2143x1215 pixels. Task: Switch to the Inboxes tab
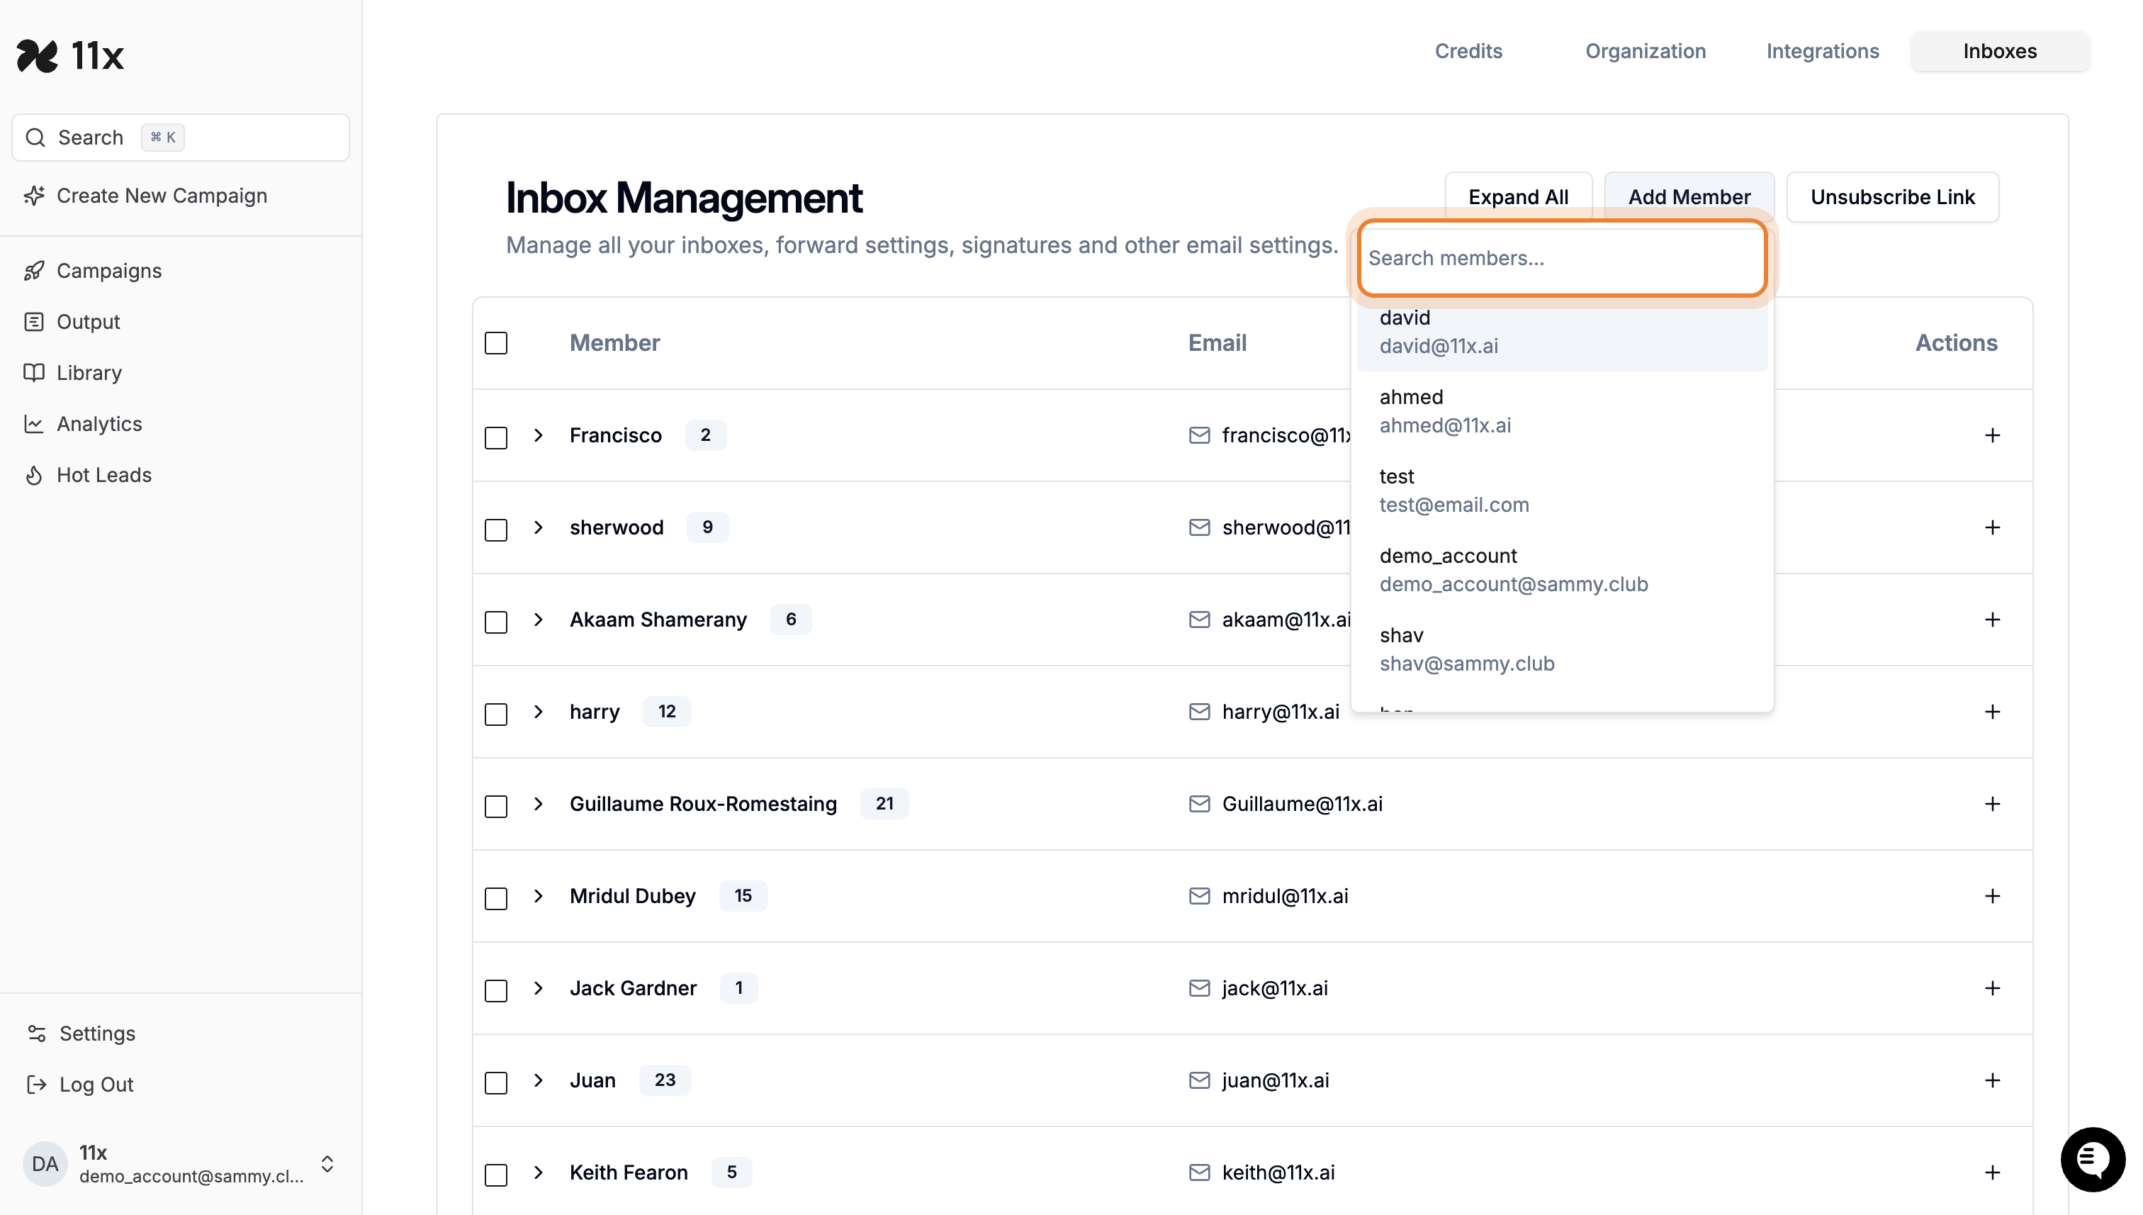(2000, 51)
